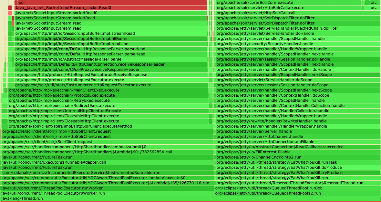Screen dimensions: 381x202
Task: Click the java/net/SocketInputStream.socketRead0 frame
Action: tap(111, 13)
